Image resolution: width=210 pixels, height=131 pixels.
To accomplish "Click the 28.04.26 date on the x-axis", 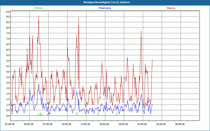I will coord(180,124).
